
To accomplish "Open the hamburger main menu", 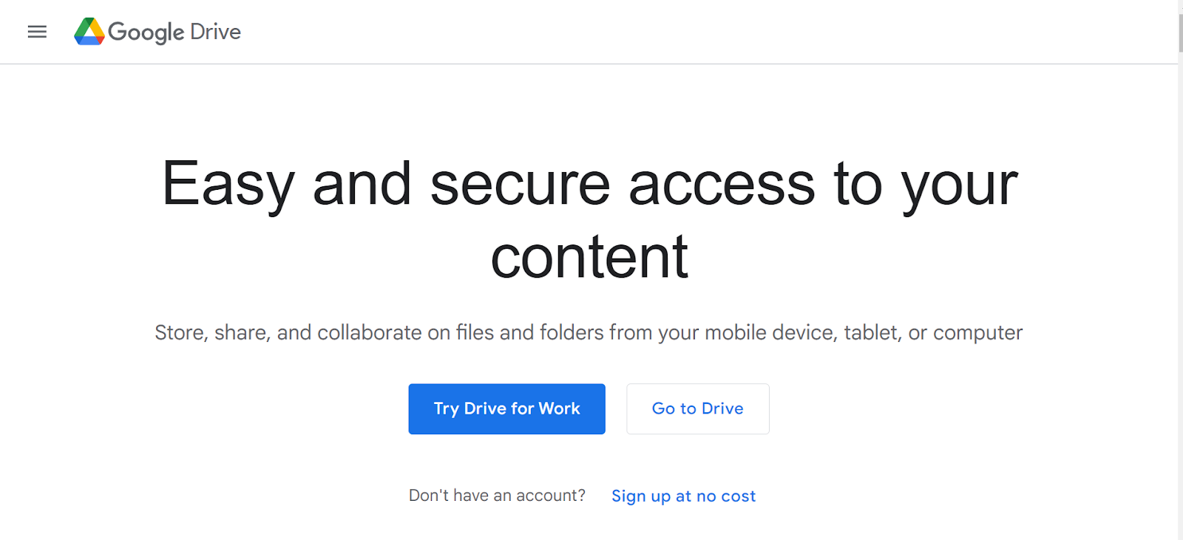I will point(37,32).
